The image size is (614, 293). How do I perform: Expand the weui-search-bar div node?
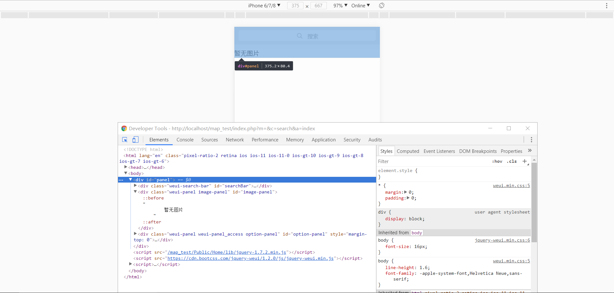pos(135,185)
